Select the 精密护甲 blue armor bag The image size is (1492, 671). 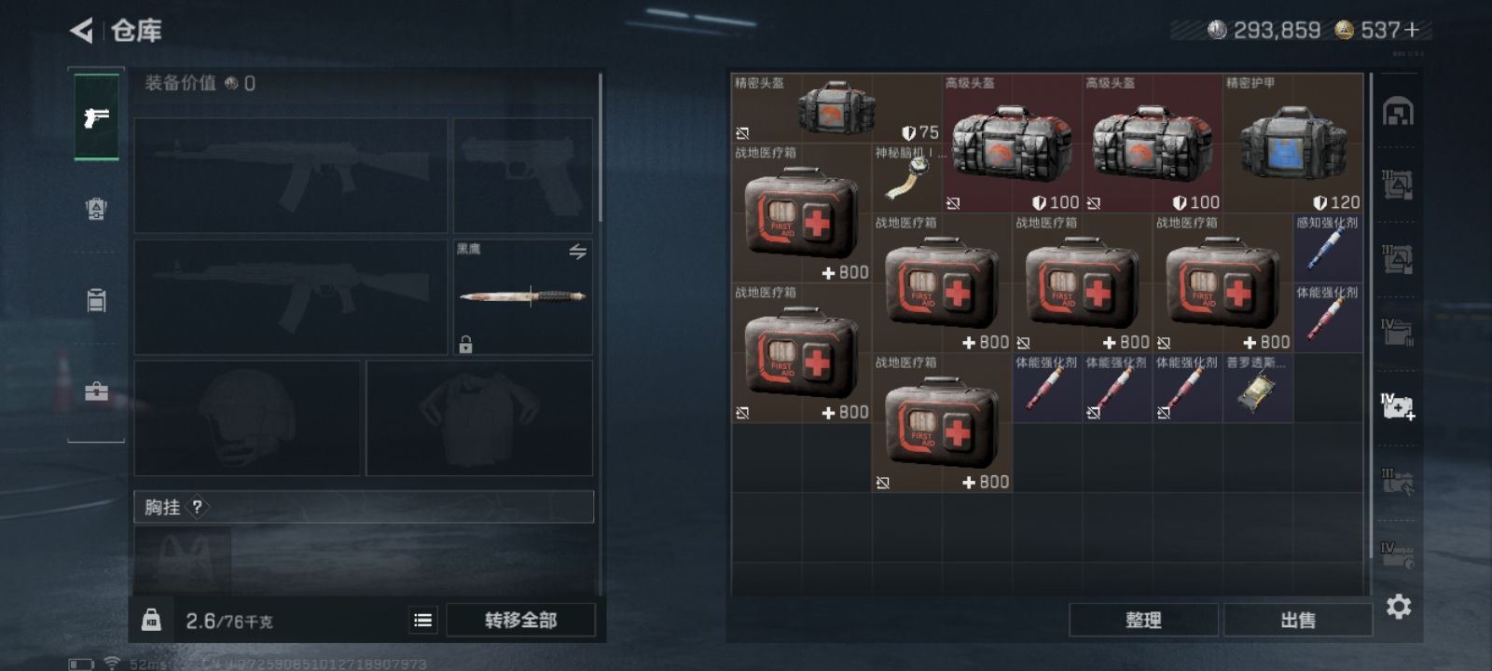[1292, 144]
